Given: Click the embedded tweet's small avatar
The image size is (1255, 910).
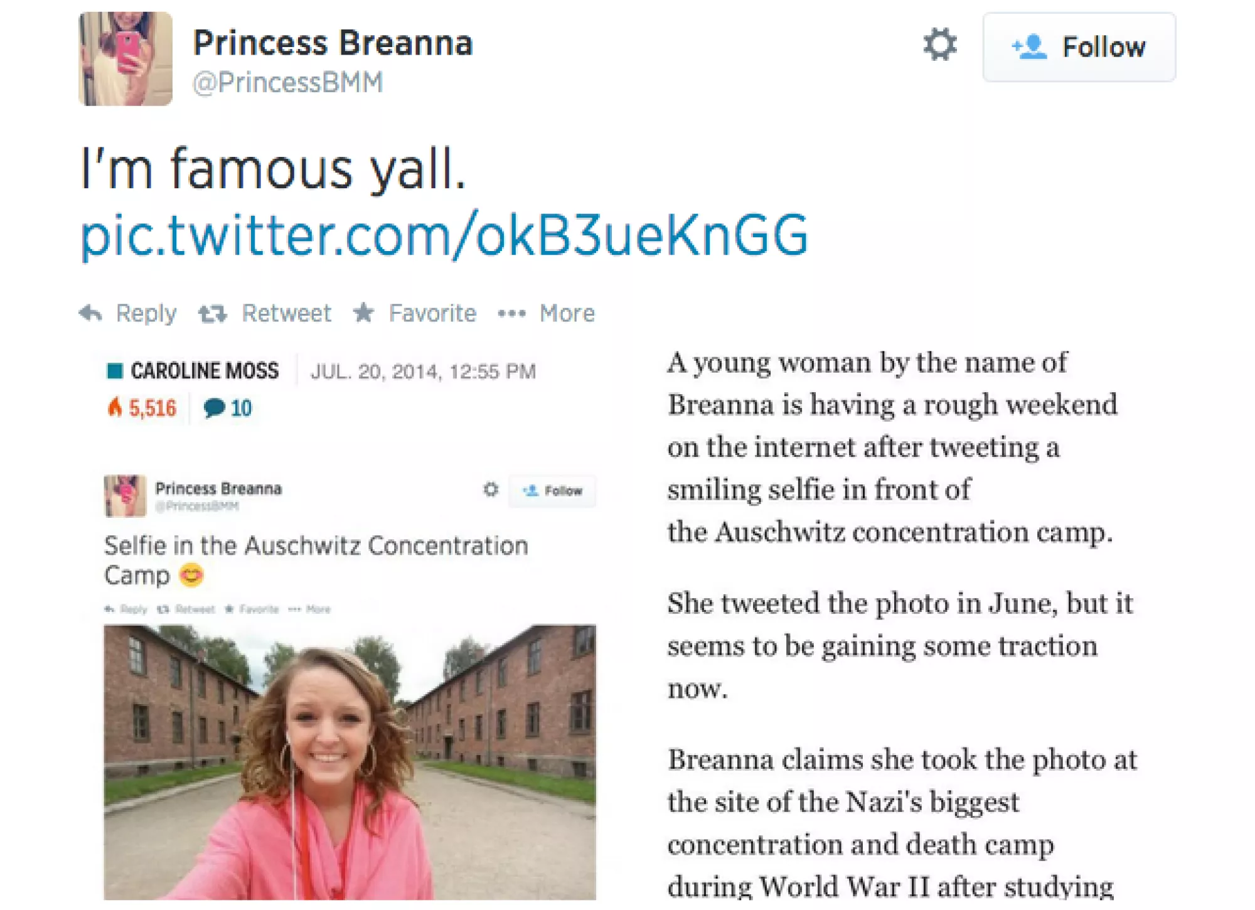Looking at the screenshot, I should [x=125, y=496].
